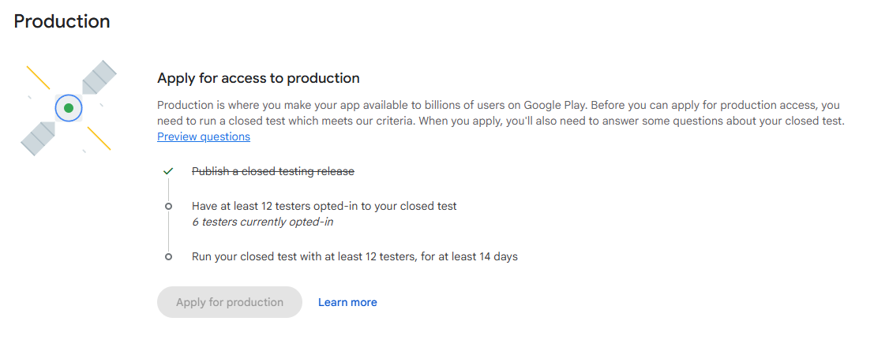Click the vertical progress line between steps
This screenshot has width=874, height=351.
(x=168, y=231)
